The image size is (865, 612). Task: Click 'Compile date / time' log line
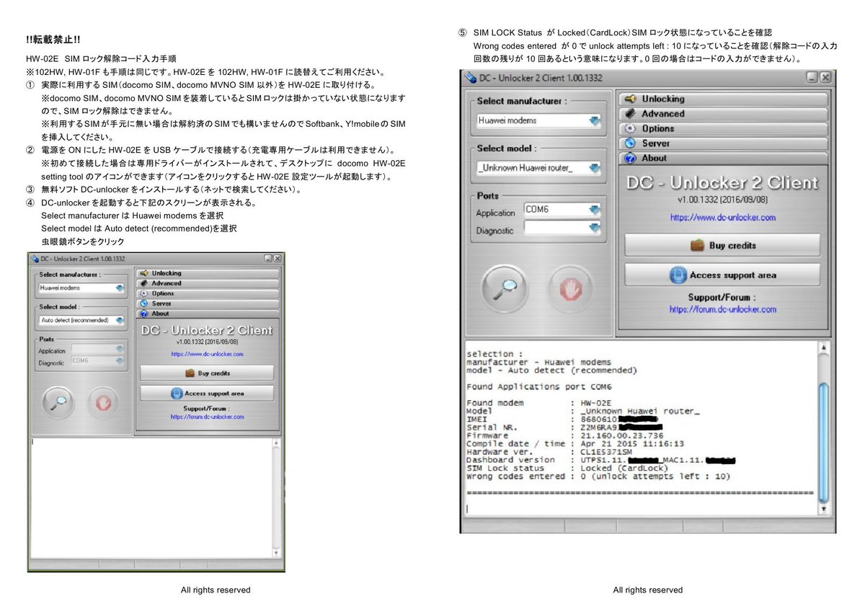575,444
